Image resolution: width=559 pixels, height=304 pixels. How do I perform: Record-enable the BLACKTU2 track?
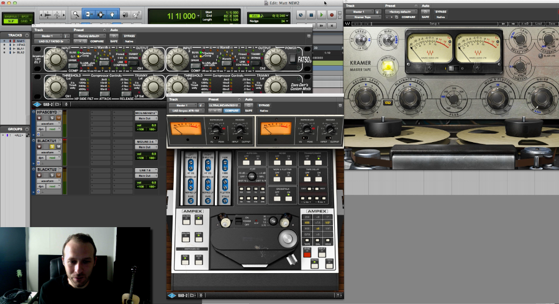[39, 175]
